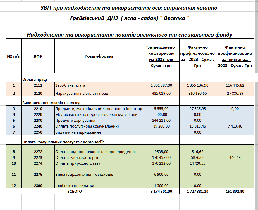Screen dimensions: 258x210
Task: Click the cell '146,13'
Action: [235, 157]
